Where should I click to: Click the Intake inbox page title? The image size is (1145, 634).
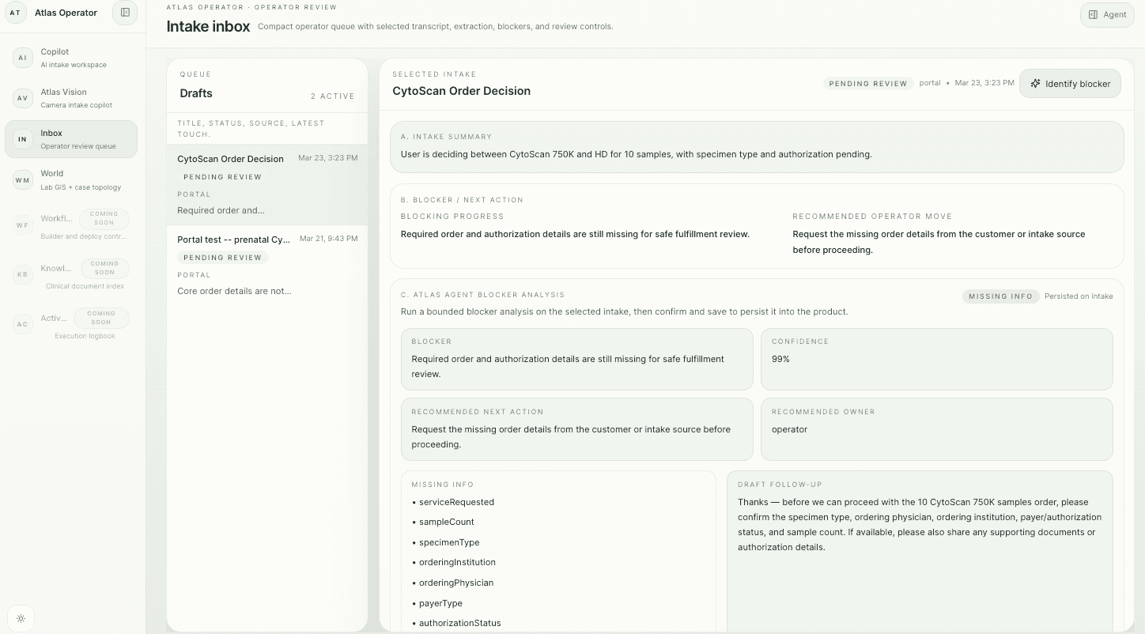point(208,26)
